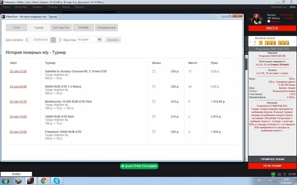Click the PokerDom logo in history window title

click(x=3, y=17)
